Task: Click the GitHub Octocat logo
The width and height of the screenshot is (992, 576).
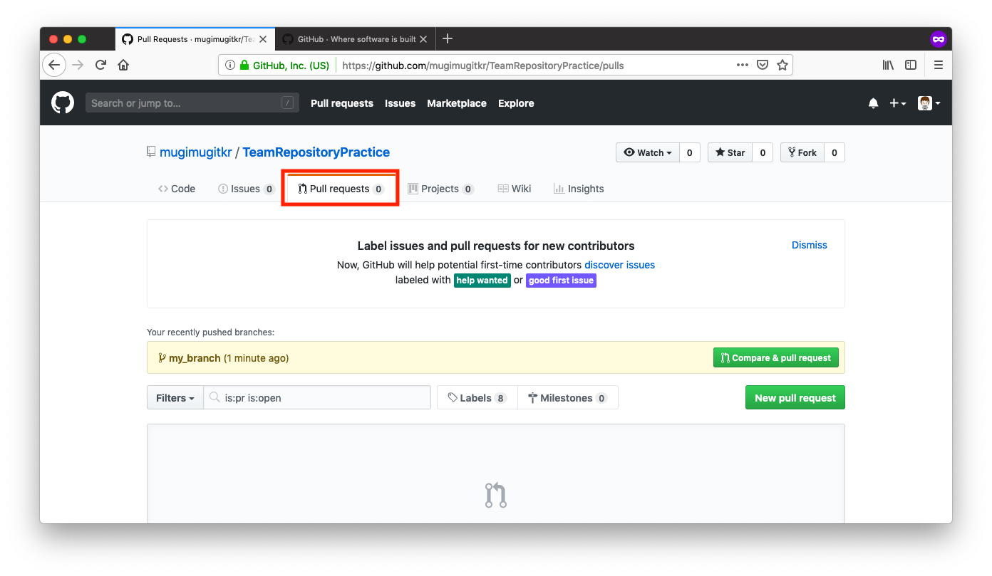Action: coord(63,103)
